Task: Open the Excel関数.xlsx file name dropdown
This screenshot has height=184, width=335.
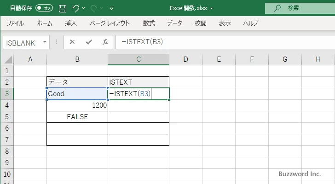Action: pyautogui.click(x=212, y=9)
